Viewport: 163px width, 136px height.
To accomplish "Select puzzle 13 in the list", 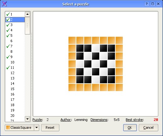I will [x=15, y=78].
